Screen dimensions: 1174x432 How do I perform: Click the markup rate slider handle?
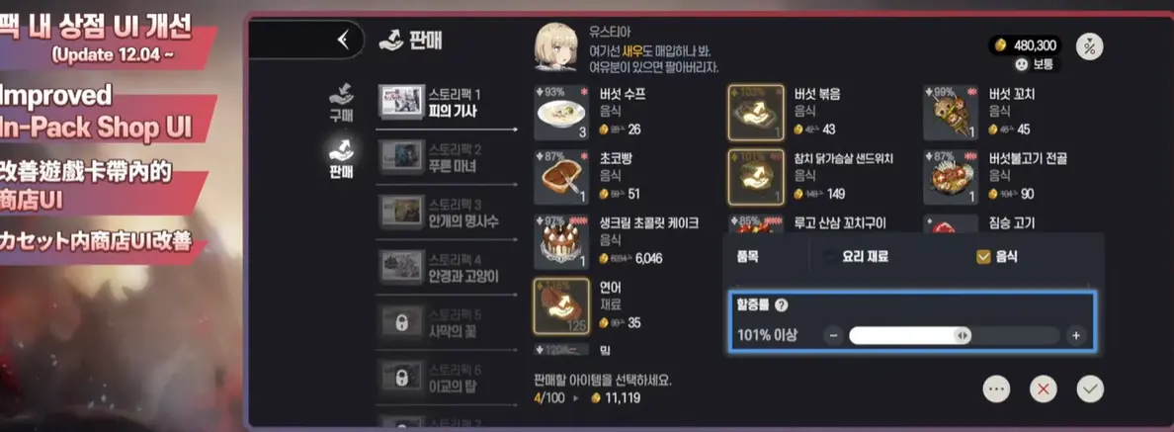[963, 335]
